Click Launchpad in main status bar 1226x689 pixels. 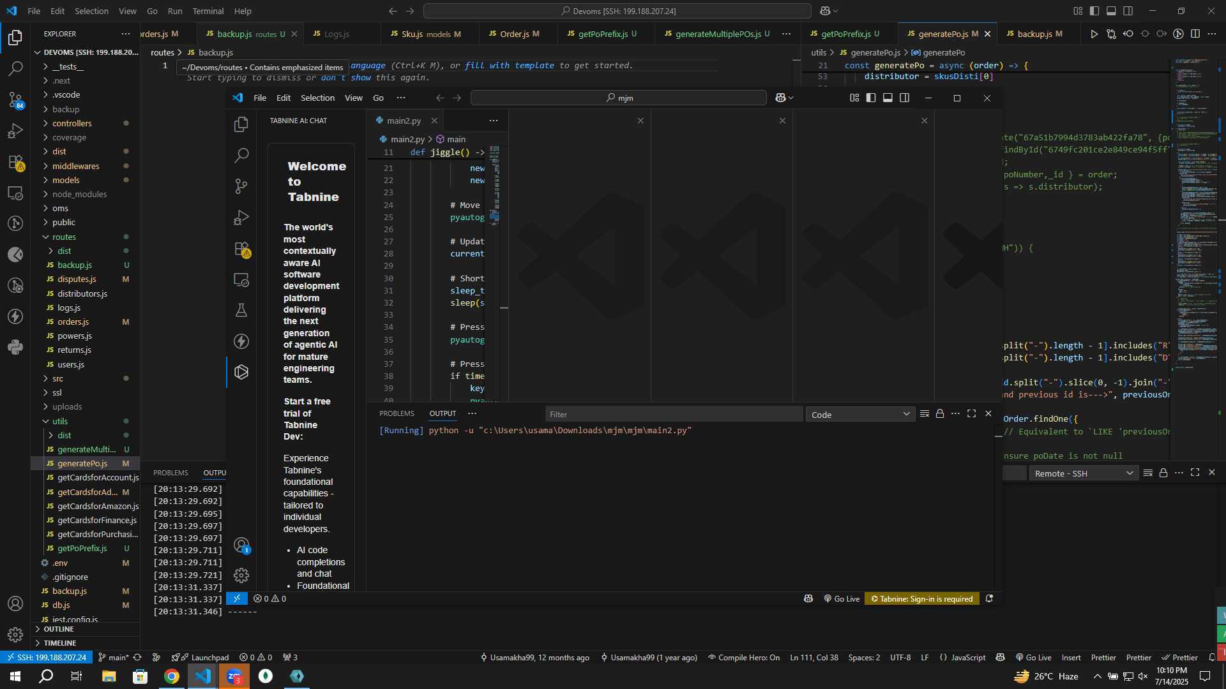pyautogui.click(x=200, y=658)
